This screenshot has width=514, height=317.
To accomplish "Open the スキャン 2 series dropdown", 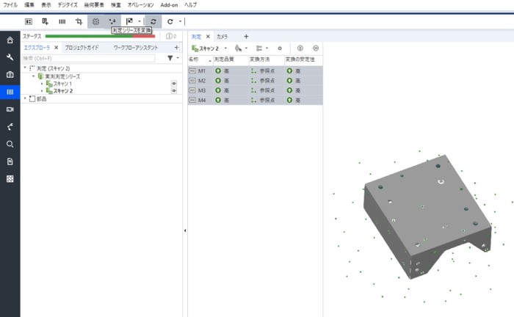I will 225,48.
